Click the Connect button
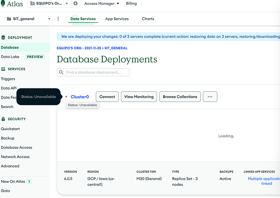 click(x=107, y=97)
